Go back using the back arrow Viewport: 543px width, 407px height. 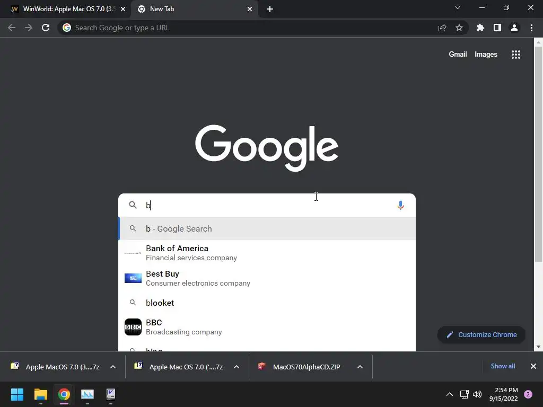point(12,28)
